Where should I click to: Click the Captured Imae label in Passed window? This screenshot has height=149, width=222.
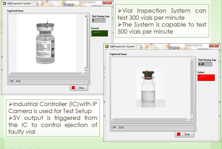point(15,11)
